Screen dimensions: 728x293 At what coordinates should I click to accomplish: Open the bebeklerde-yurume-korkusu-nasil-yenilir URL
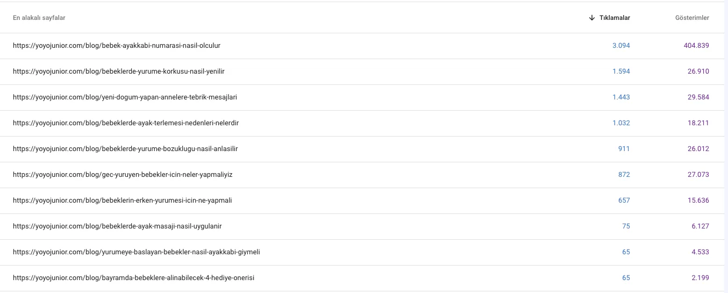pyautogui.click(x=118, y=72)
